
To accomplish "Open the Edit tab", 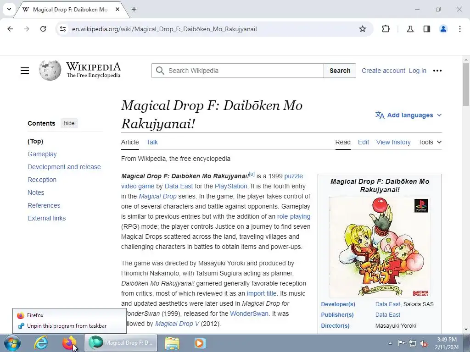I will 364,142.
